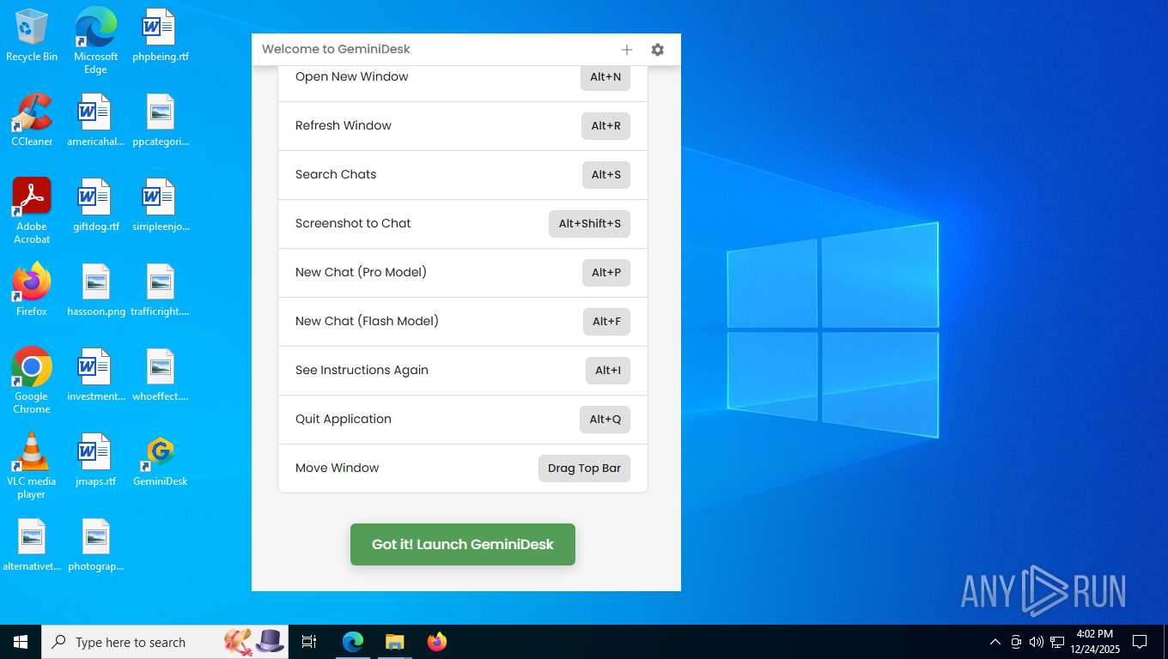The width and height of the screenshot is (1168, 659).
Task: Click the Drag Top Bar badge
Action: [x=584, y=469]
